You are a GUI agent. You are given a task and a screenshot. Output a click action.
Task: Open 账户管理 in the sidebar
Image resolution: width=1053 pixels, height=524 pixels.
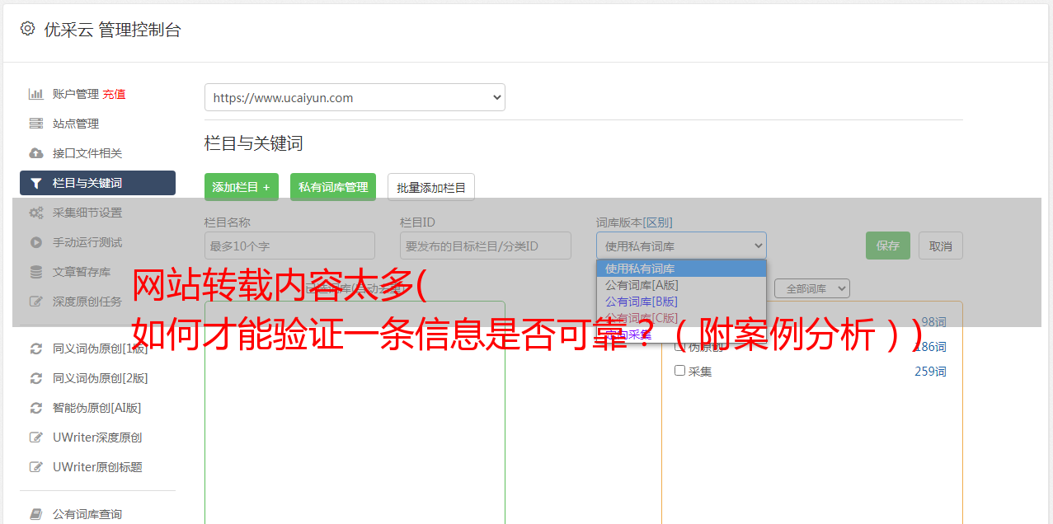click(75, 94)
